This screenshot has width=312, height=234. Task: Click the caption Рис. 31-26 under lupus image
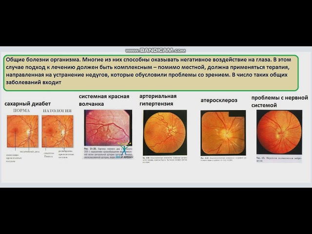pos(108,153)
